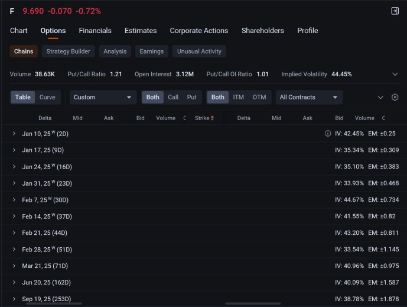Screen dimensions: 407x307
Task: Expand the Jan 10, 25 (2D) expiration
Action: pos(14,134)
